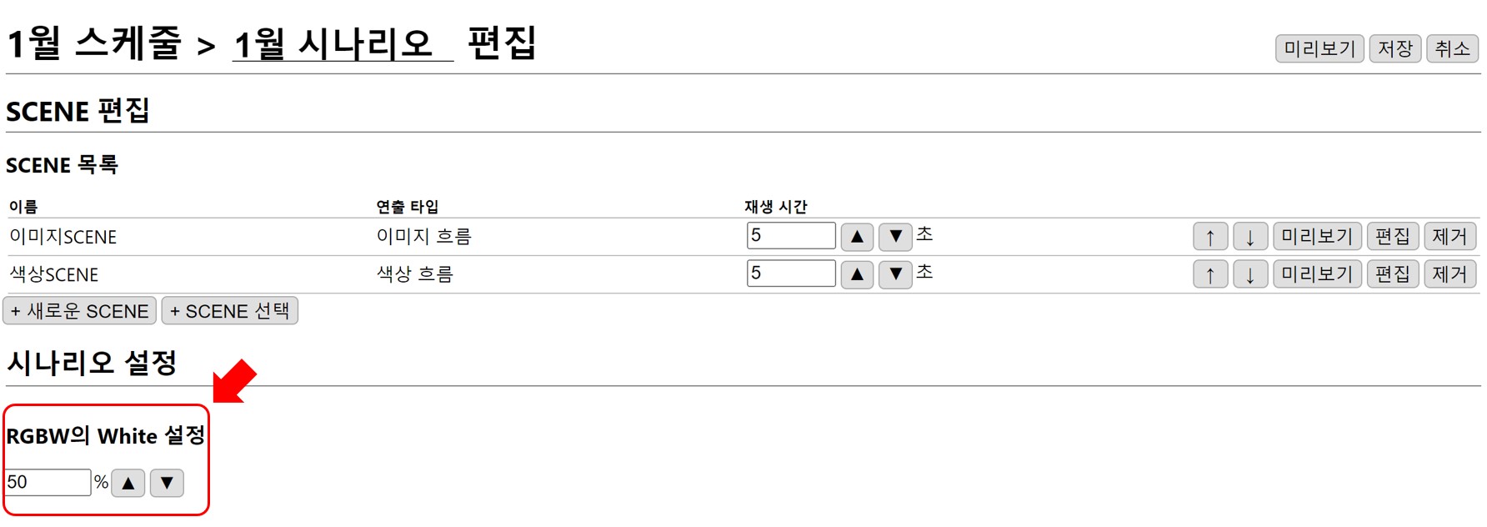The image size is (1487, 527).
Task: Decrease 색상SCENE play time with down triangle
Action: tap(895, 274)
